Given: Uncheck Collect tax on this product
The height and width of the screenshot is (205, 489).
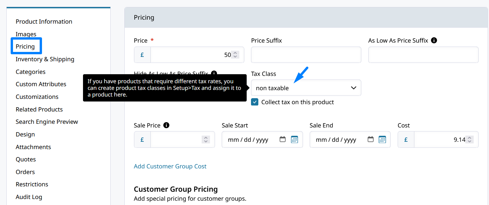Looking at the screenshot, I should 255,102.
